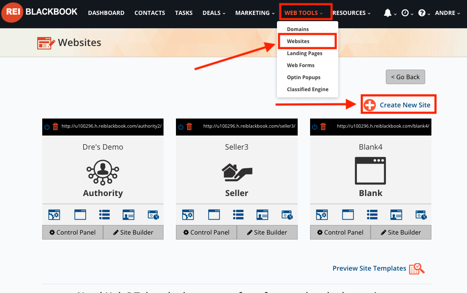
Task: Open profile card icon on Dre's Demo card
Action: (x=128, y=215)
